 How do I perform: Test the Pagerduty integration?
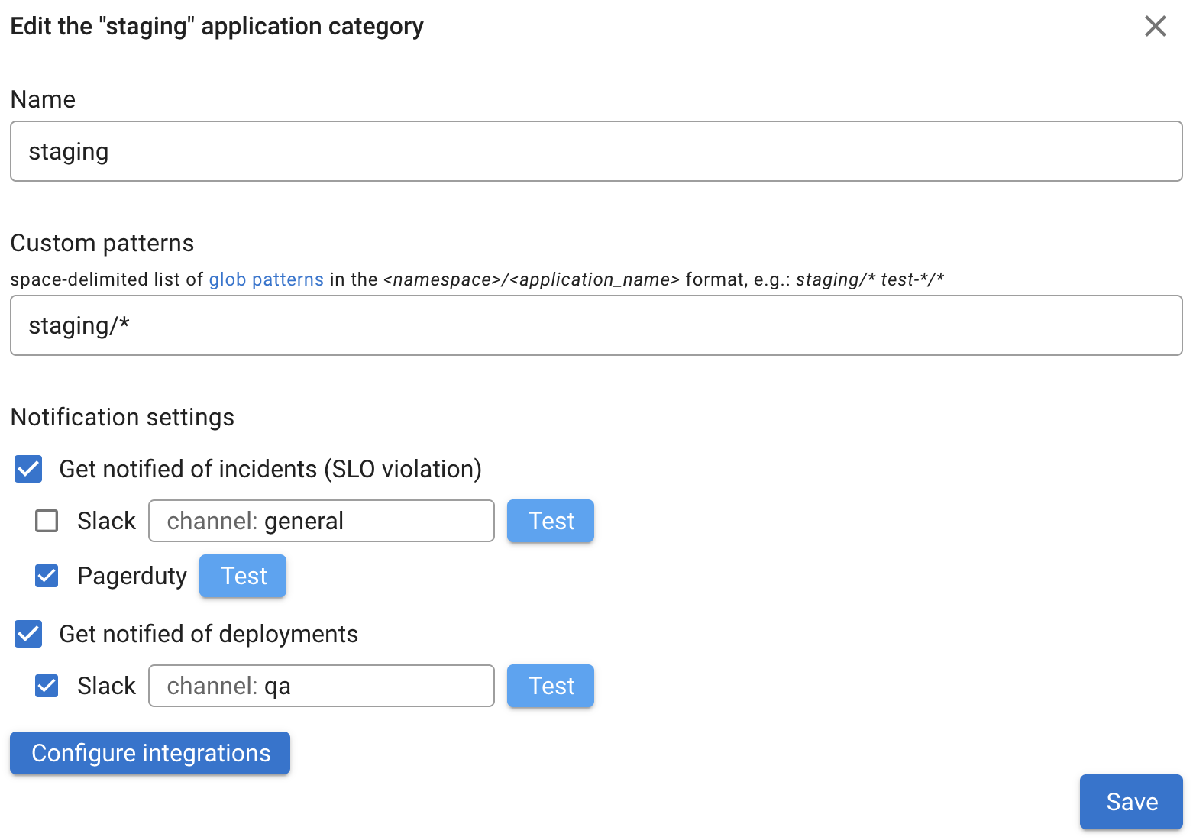(243, 576)
